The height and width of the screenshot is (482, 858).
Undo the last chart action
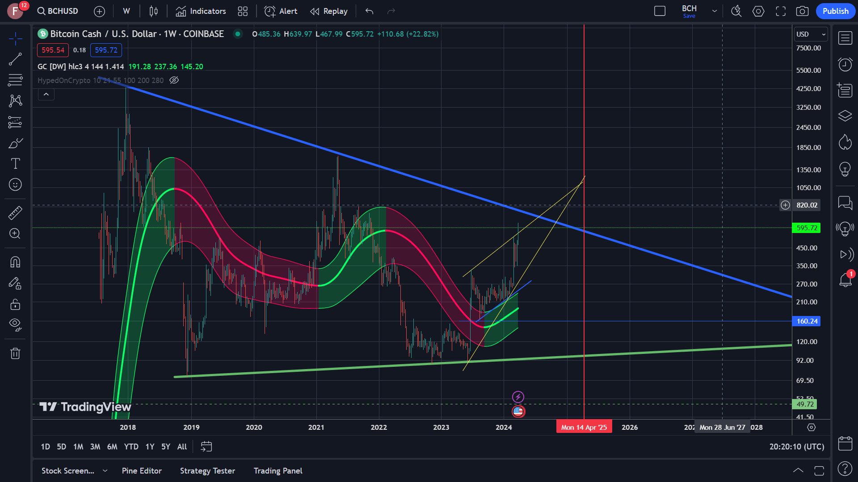(369, 11)
